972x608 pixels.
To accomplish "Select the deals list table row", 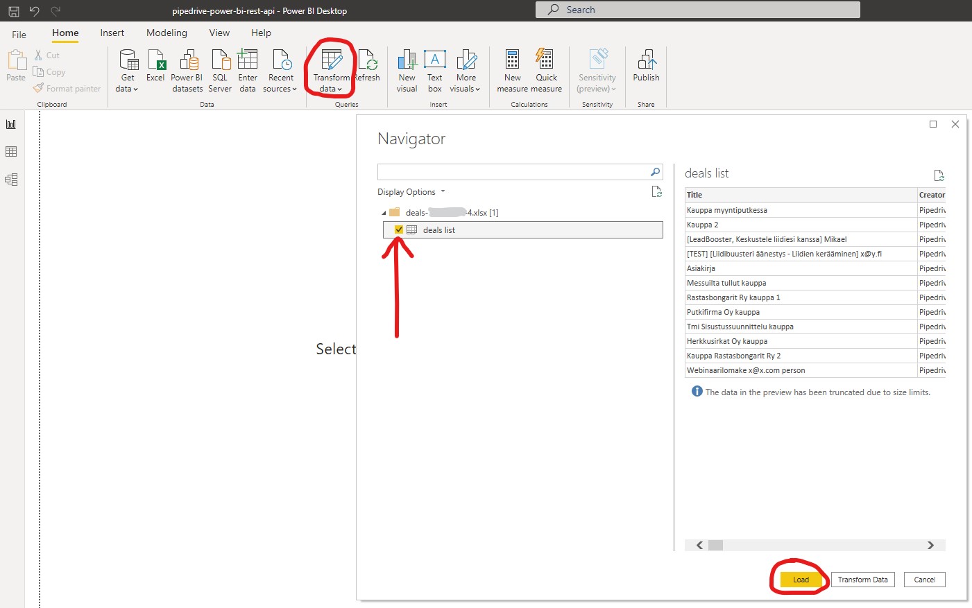I will (x=523, y=229).
